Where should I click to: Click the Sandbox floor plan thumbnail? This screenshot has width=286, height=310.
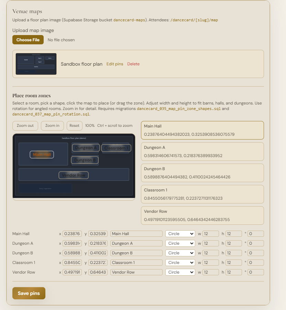pos(36,64)
